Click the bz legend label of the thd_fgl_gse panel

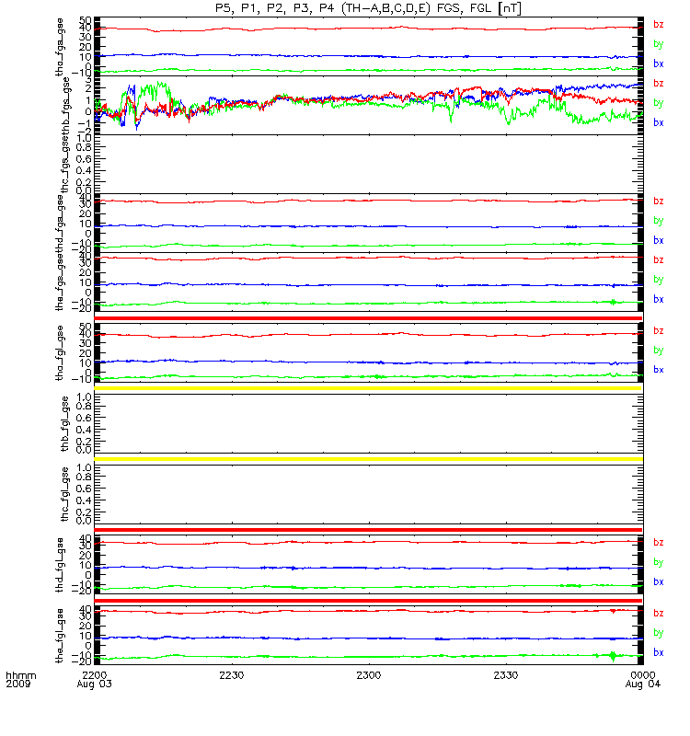(x=658, y=543)
